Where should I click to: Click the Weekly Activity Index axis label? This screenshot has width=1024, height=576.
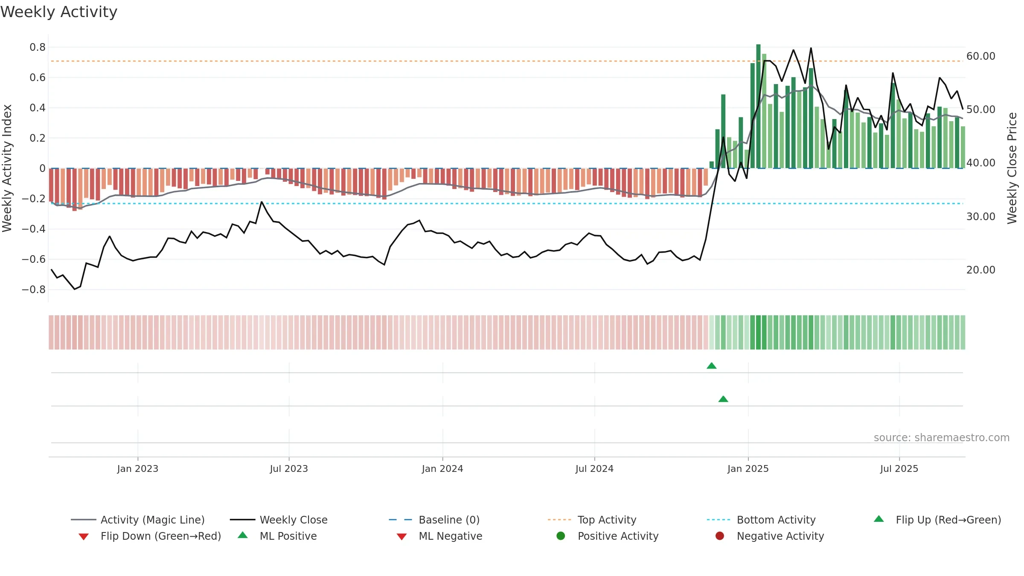[7, 168]
